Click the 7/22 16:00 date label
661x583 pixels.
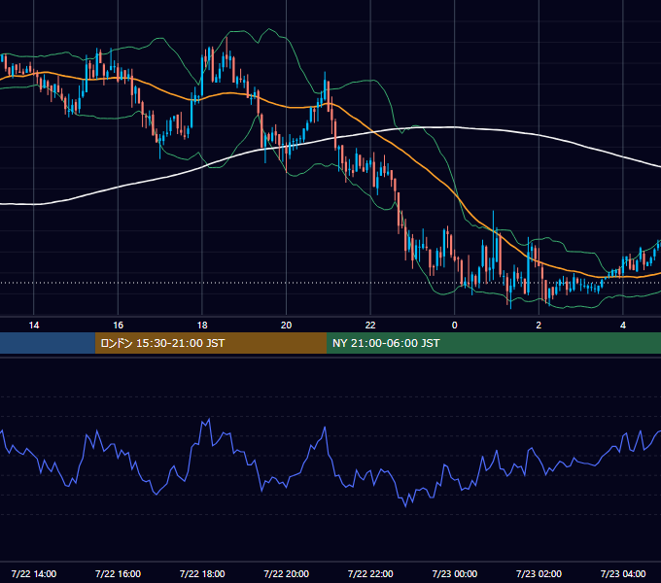118,573
